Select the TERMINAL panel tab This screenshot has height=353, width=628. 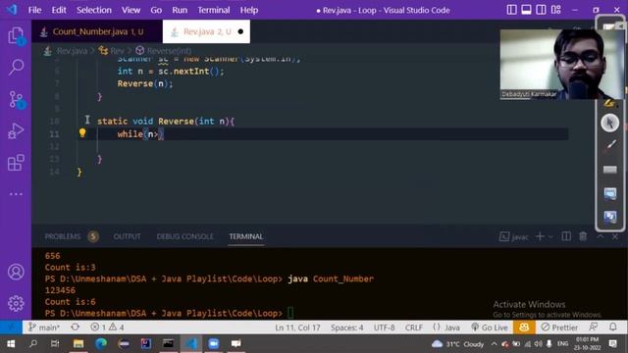click(x=246, y=236)
